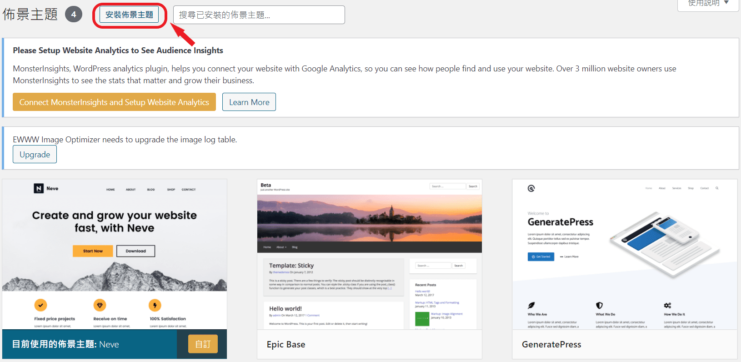Click the search icon in GeneratePress preview
The height and width of the screenshot is (362, 741).
[x=717, y=188]
